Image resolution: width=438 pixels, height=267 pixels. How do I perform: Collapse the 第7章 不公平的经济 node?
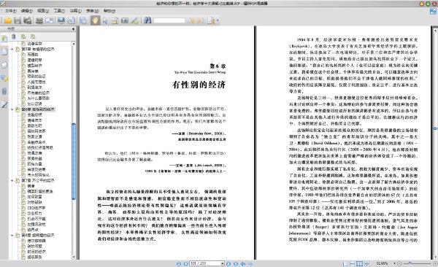pyautogui.click(x=12, y=181)
